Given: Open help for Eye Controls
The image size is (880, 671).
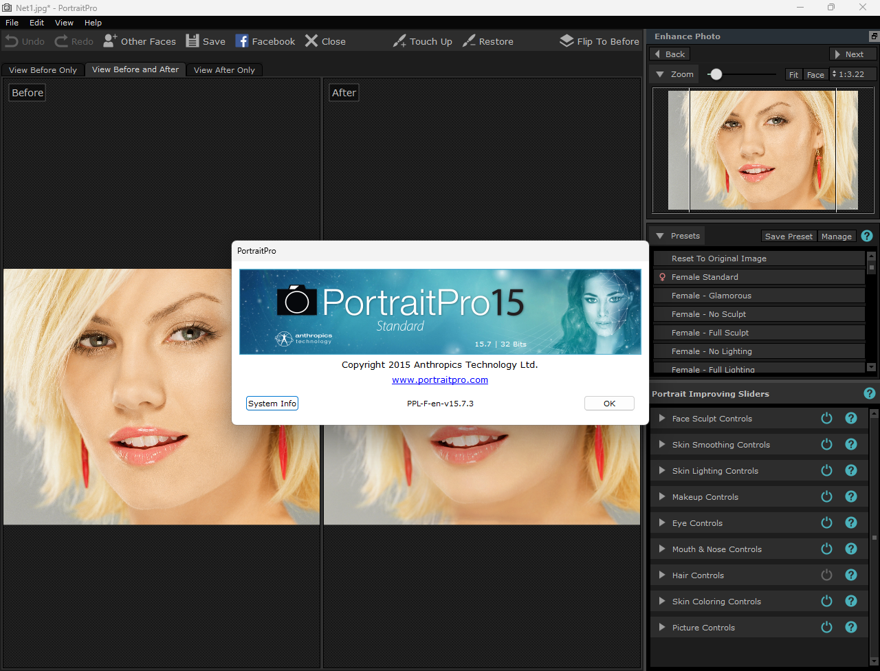Looking at the screenshot, I should pos(851,523).
